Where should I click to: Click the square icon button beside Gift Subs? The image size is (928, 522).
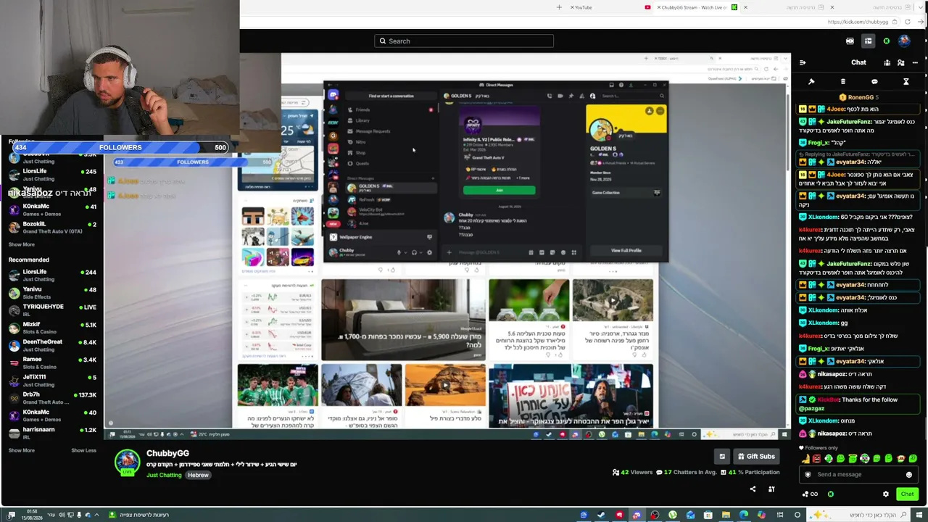[x=722, y=456]
